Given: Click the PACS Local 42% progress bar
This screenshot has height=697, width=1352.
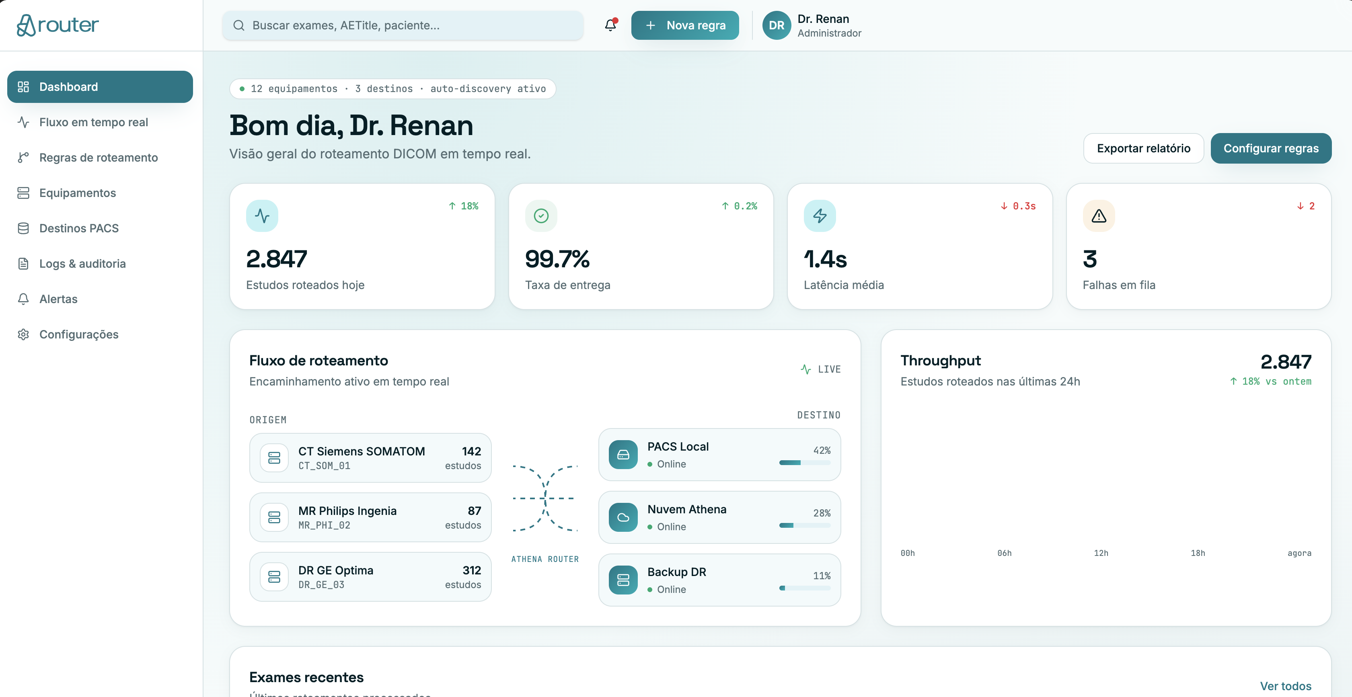Looking at the screenshot, I should click(805, 463).
